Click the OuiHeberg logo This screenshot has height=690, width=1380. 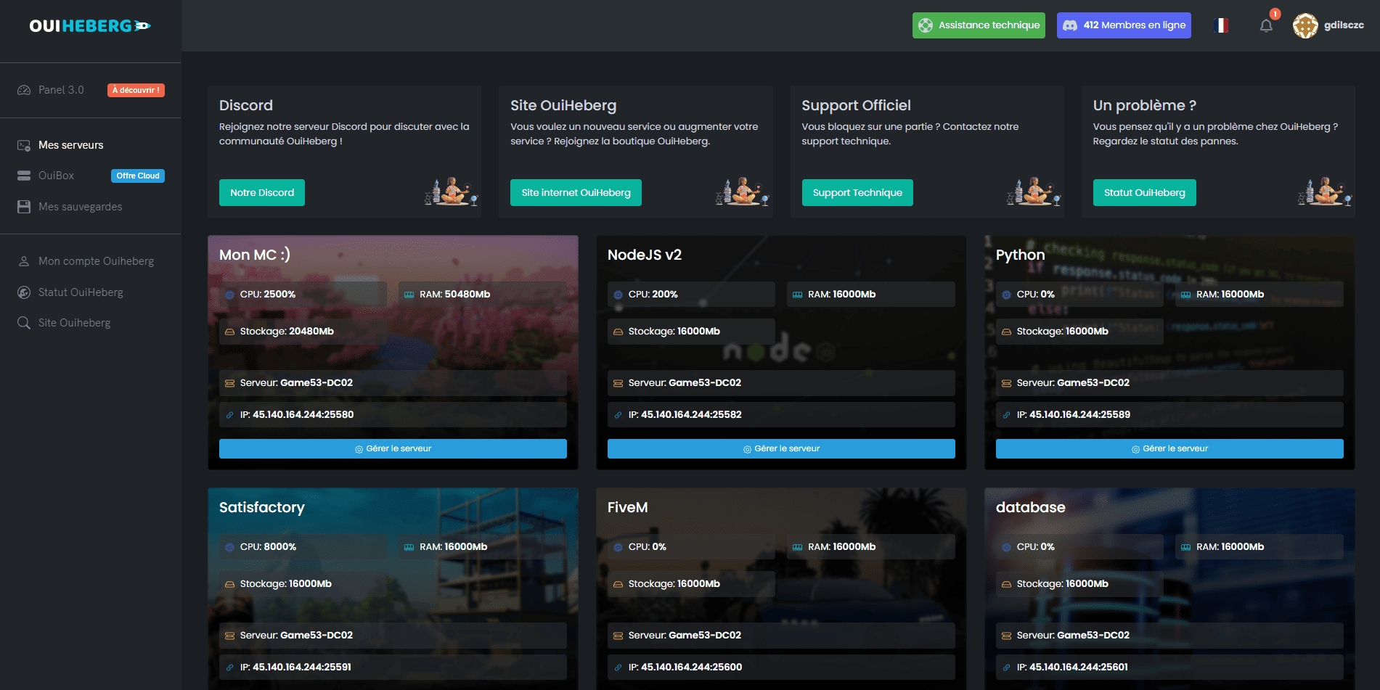tap(90, 26)
